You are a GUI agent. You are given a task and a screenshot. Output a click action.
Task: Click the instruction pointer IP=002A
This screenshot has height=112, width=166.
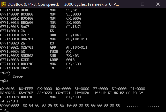(x=82, y=93)
